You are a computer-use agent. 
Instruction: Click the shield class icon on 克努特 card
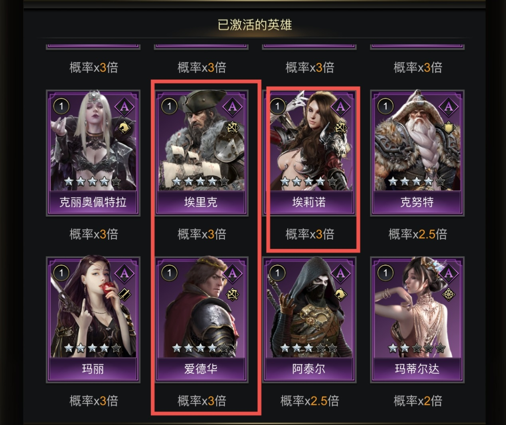pyautogui.click(x=449, y=128)
